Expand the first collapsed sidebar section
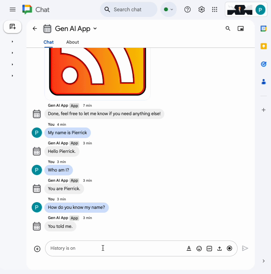 pyautogui.click(x=12, y=42)
